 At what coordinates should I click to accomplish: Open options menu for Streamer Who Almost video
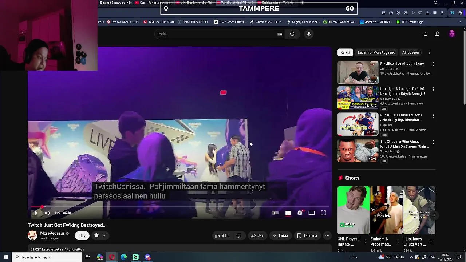433,142
